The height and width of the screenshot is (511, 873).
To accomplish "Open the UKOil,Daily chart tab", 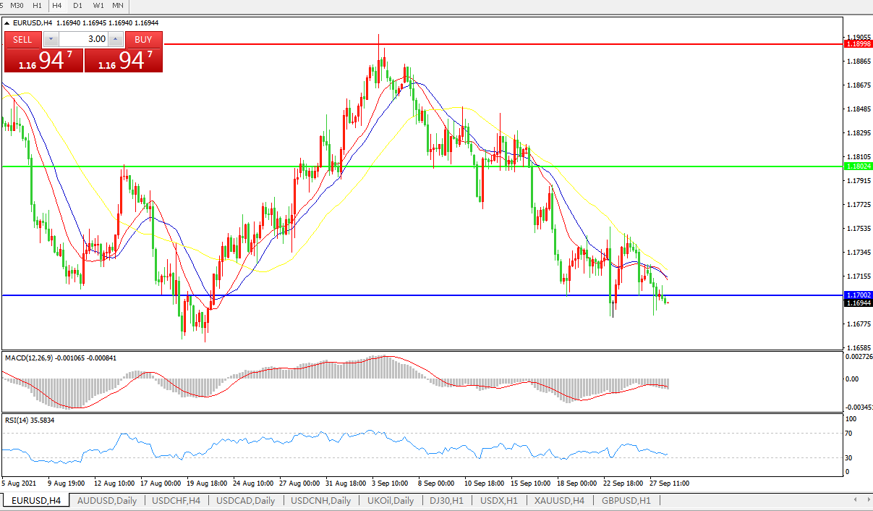I will [x=390, y=500].
